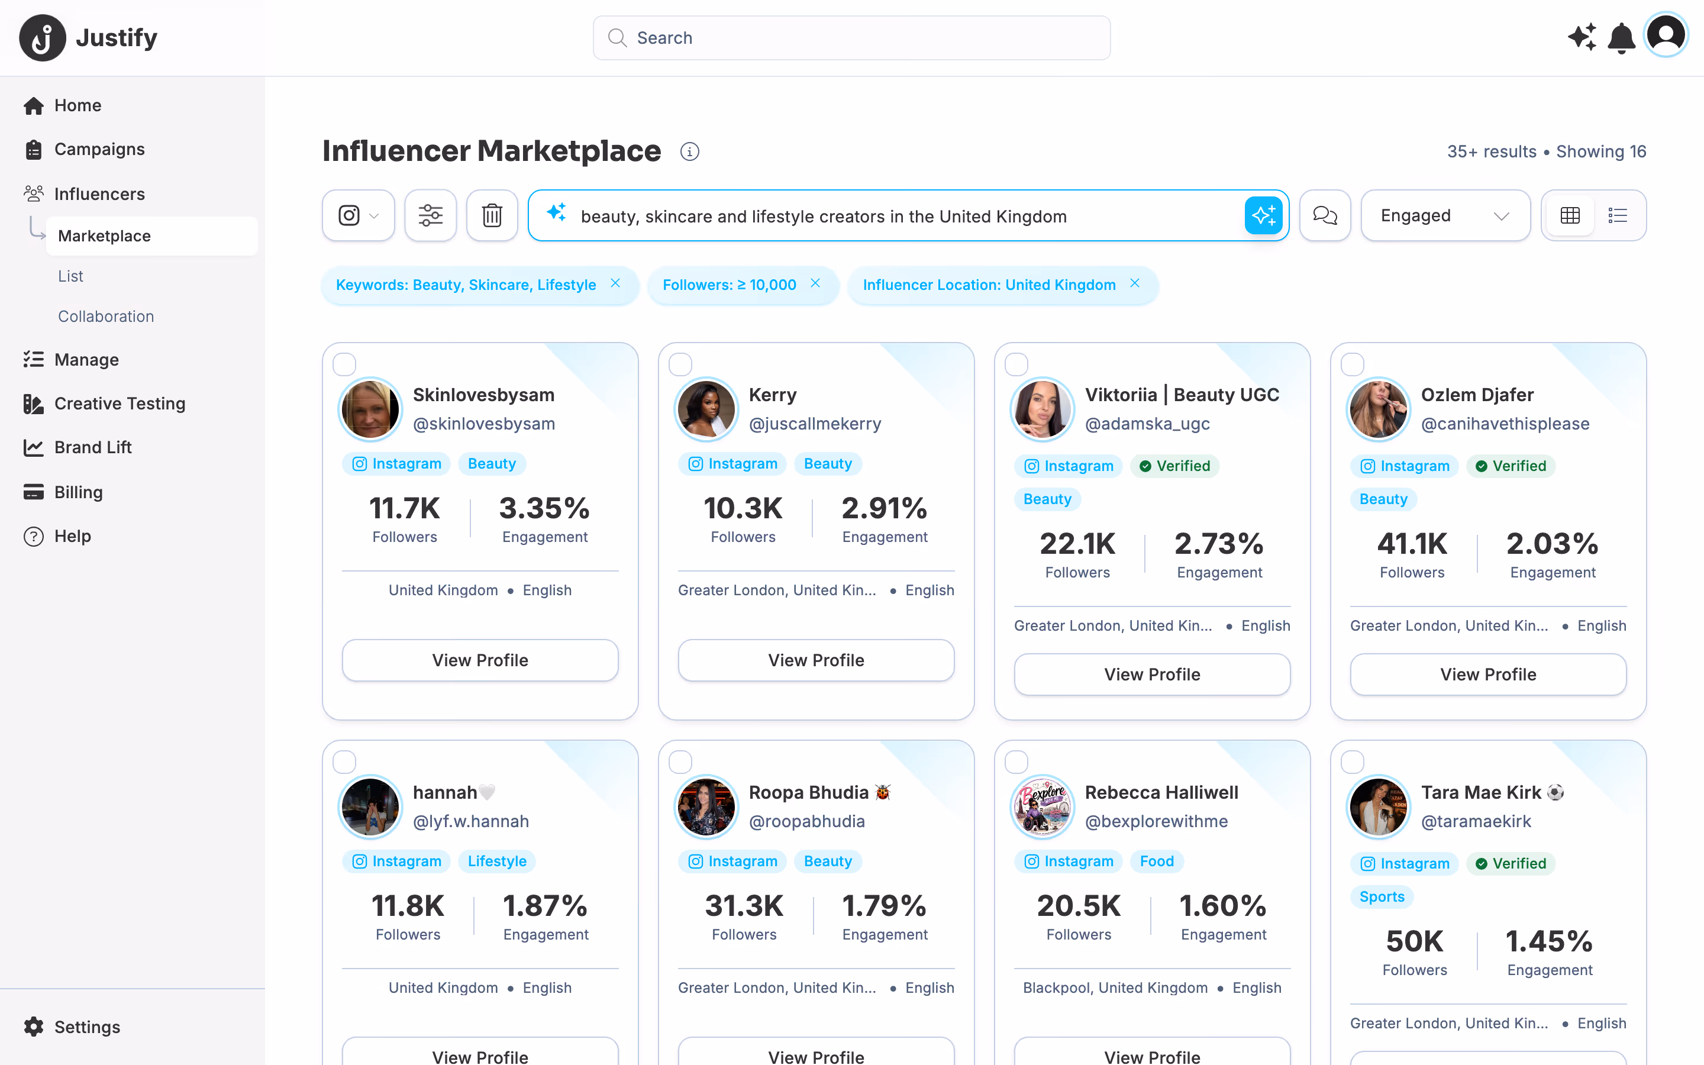Click Skinlovesbysam's 3.35% engagement value
This screenshot has height=1065, width=1704.
[544, 509]
